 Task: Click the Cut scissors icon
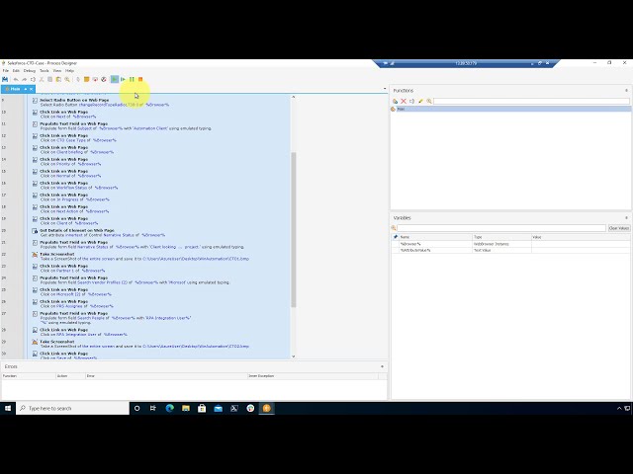coord(42,79)
